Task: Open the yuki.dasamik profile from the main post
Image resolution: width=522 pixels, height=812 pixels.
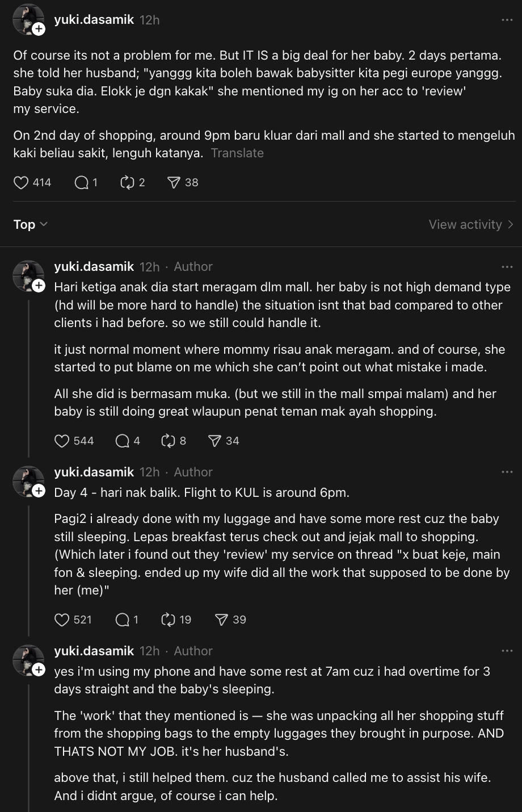Action: [94, 20]
